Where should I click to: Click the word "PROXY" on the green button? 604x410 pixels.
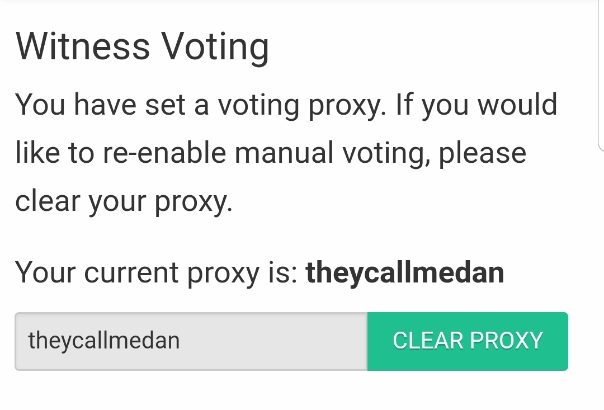click(x=507, y=341)
